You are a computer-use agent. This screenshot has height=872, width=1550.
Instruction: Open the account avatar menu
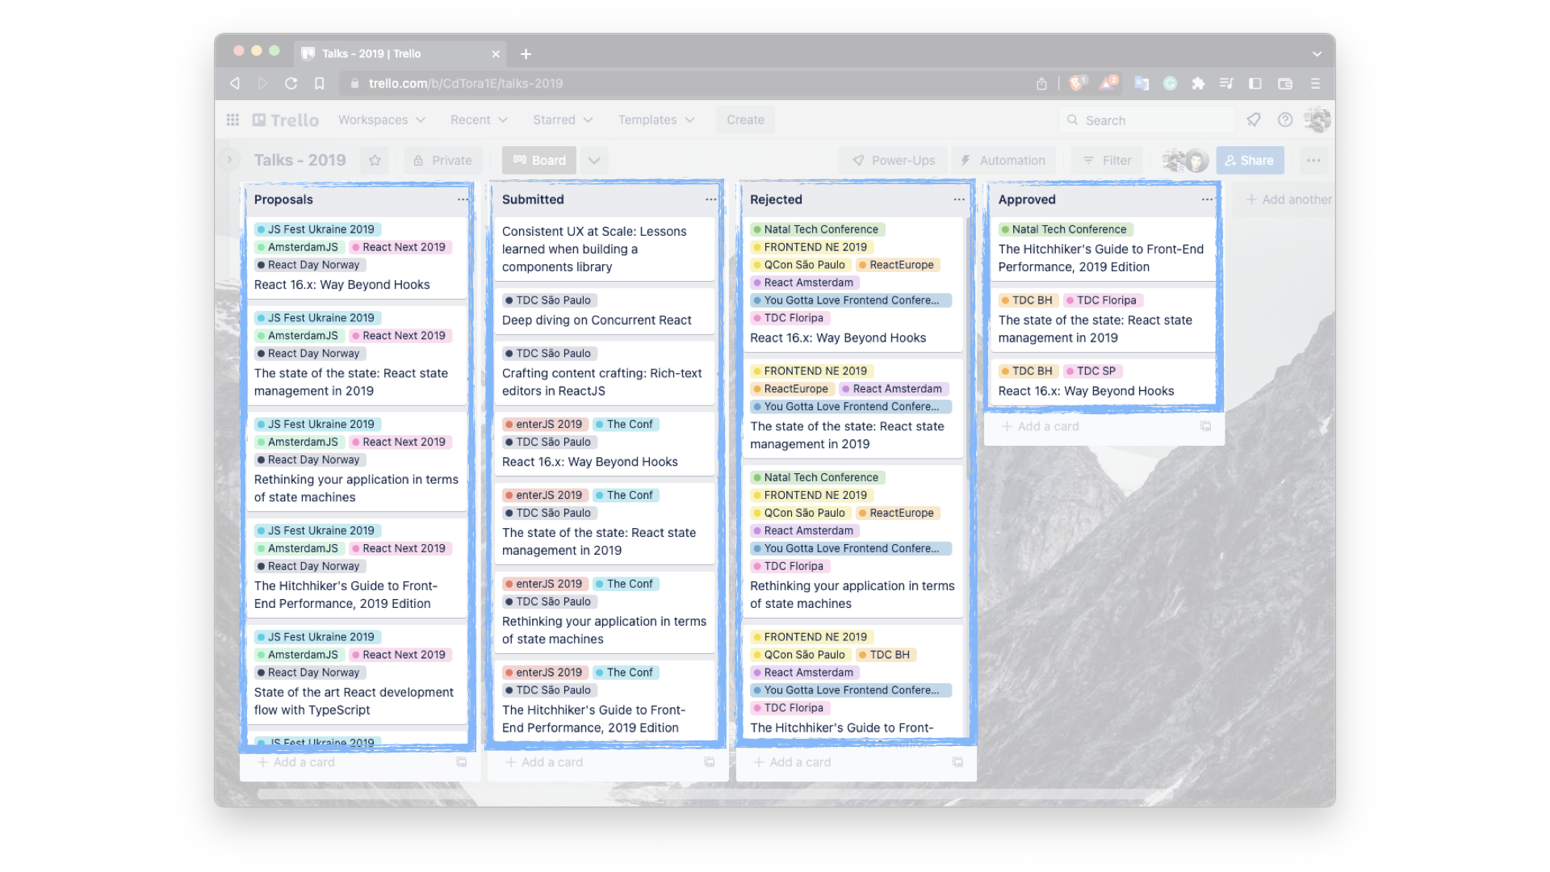click(x=1317, y=120)
